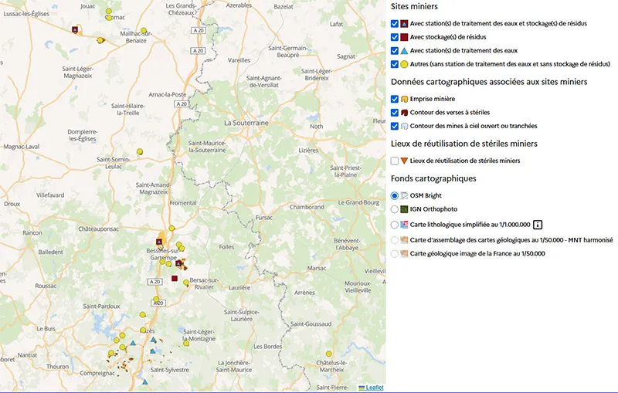The height and width of the screenshot is (393, 618).
Task: Hide the 'Emprise minière' layer
Action: click(x=396, y=99)
